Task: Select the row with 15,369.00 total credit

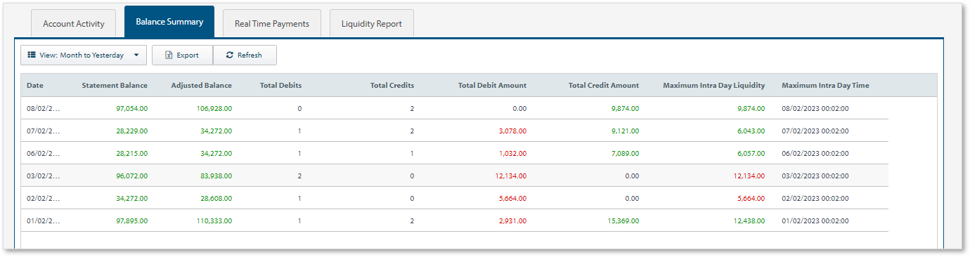Action: point(455,220)
